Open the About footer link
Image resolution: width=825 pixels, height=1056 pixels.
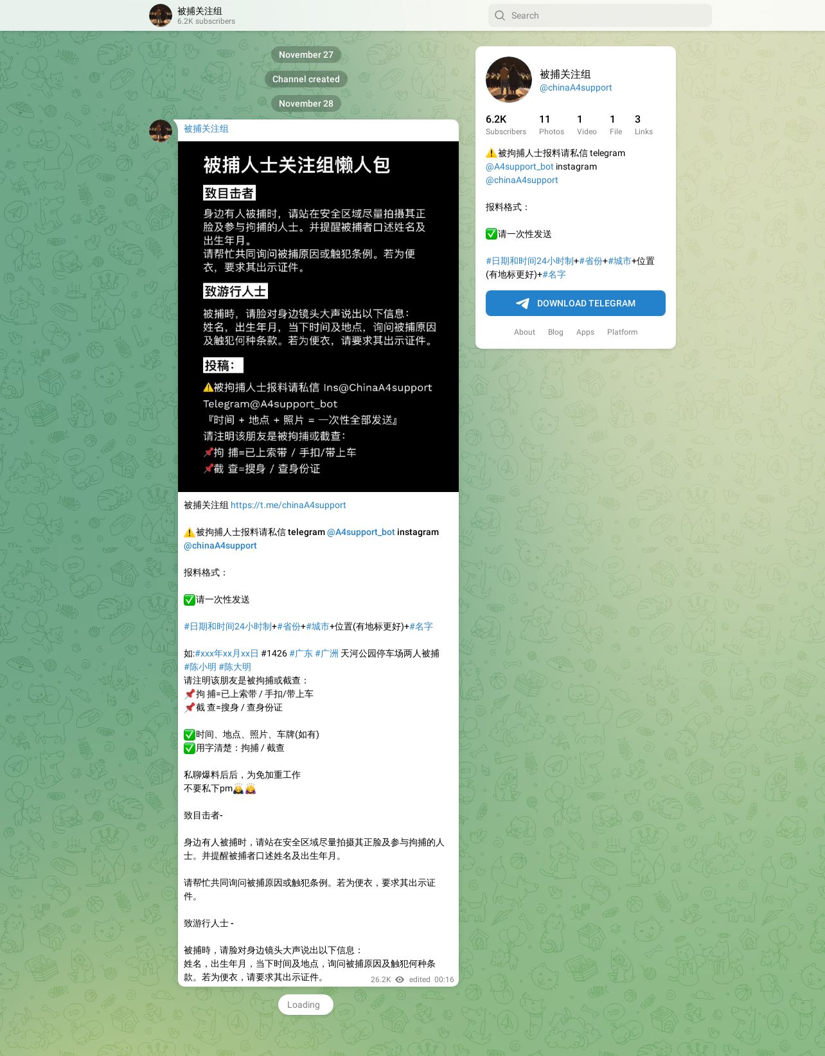524,332
